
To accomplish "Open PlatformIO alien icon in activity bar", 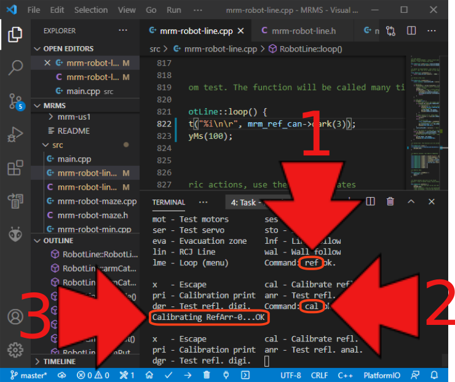I will (15, 234).
